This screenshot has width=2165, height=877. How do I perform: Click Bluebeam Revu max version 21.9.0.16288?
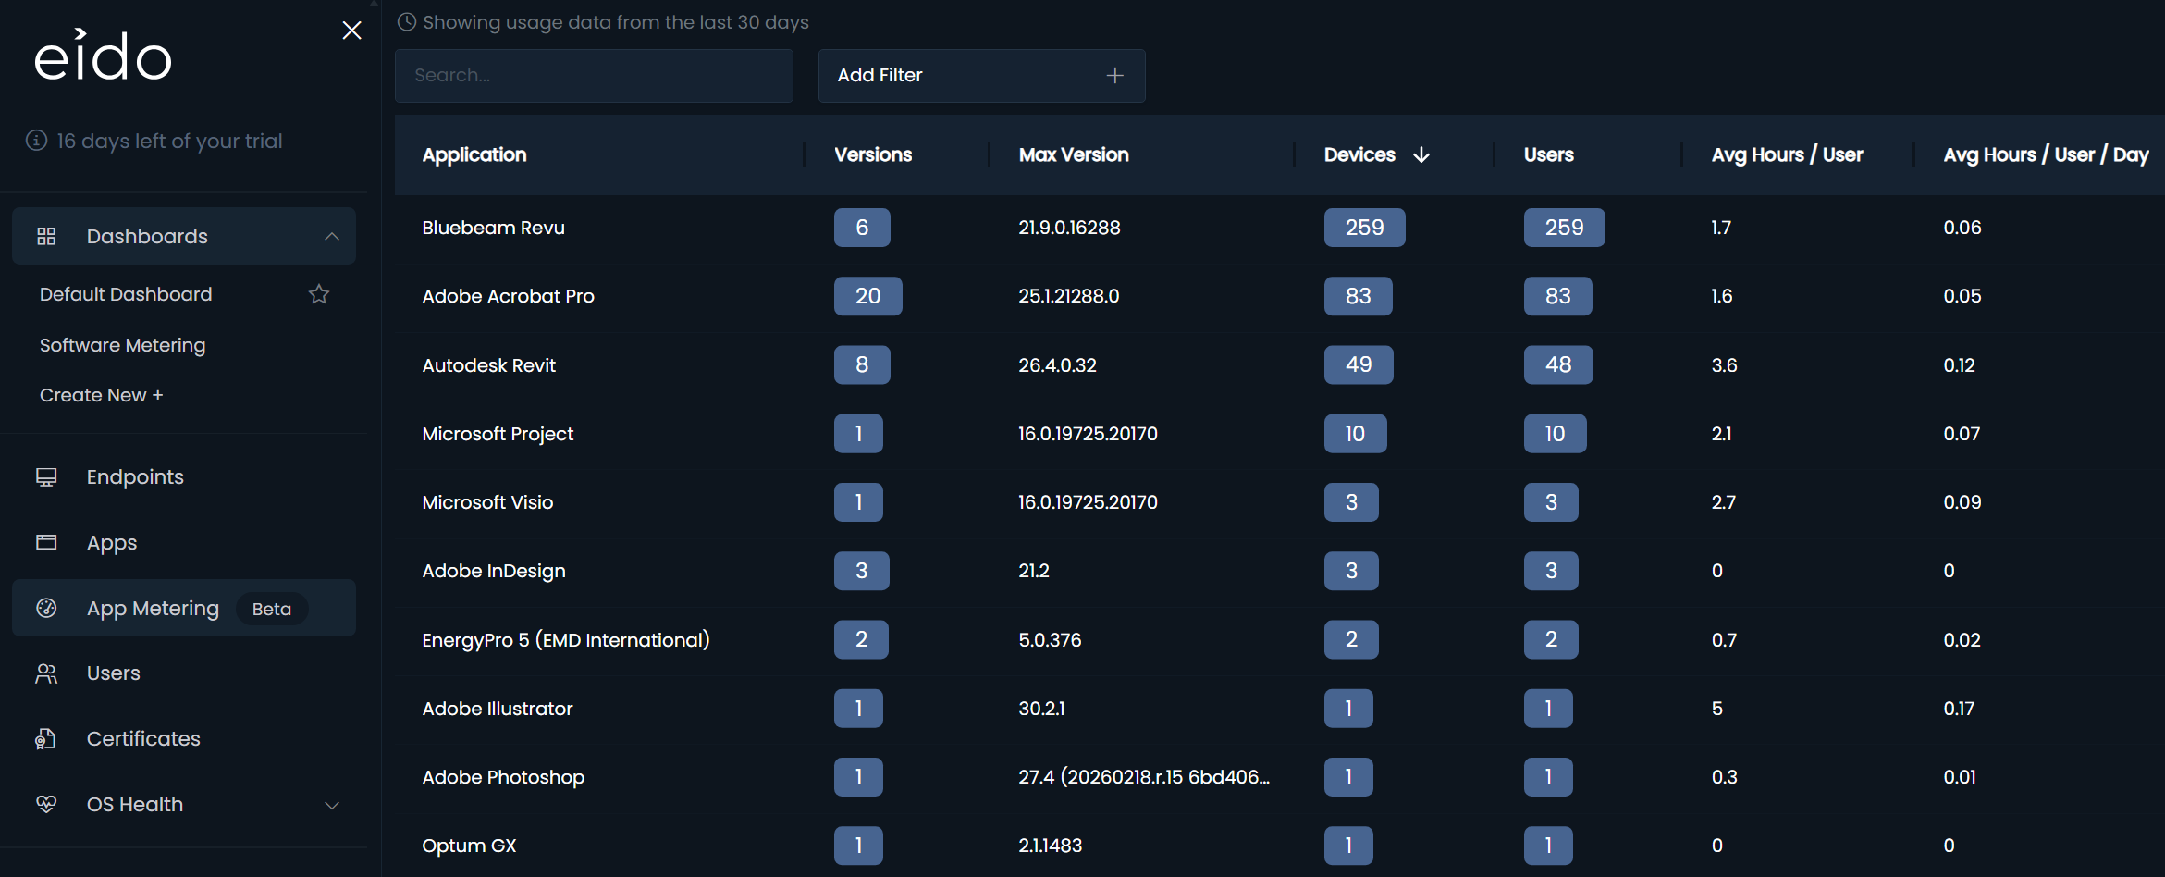pos(1069,228)
